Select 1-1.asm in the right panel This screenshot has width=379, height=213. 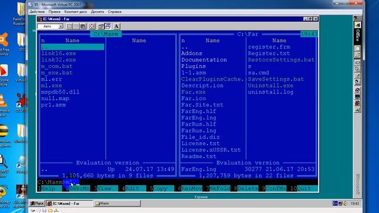click(194, 73)
